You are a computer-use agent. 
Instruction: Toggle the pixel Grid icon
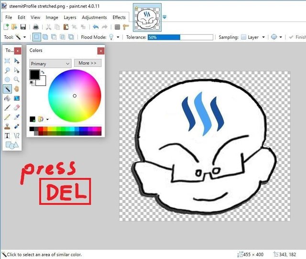click(117, 27)
